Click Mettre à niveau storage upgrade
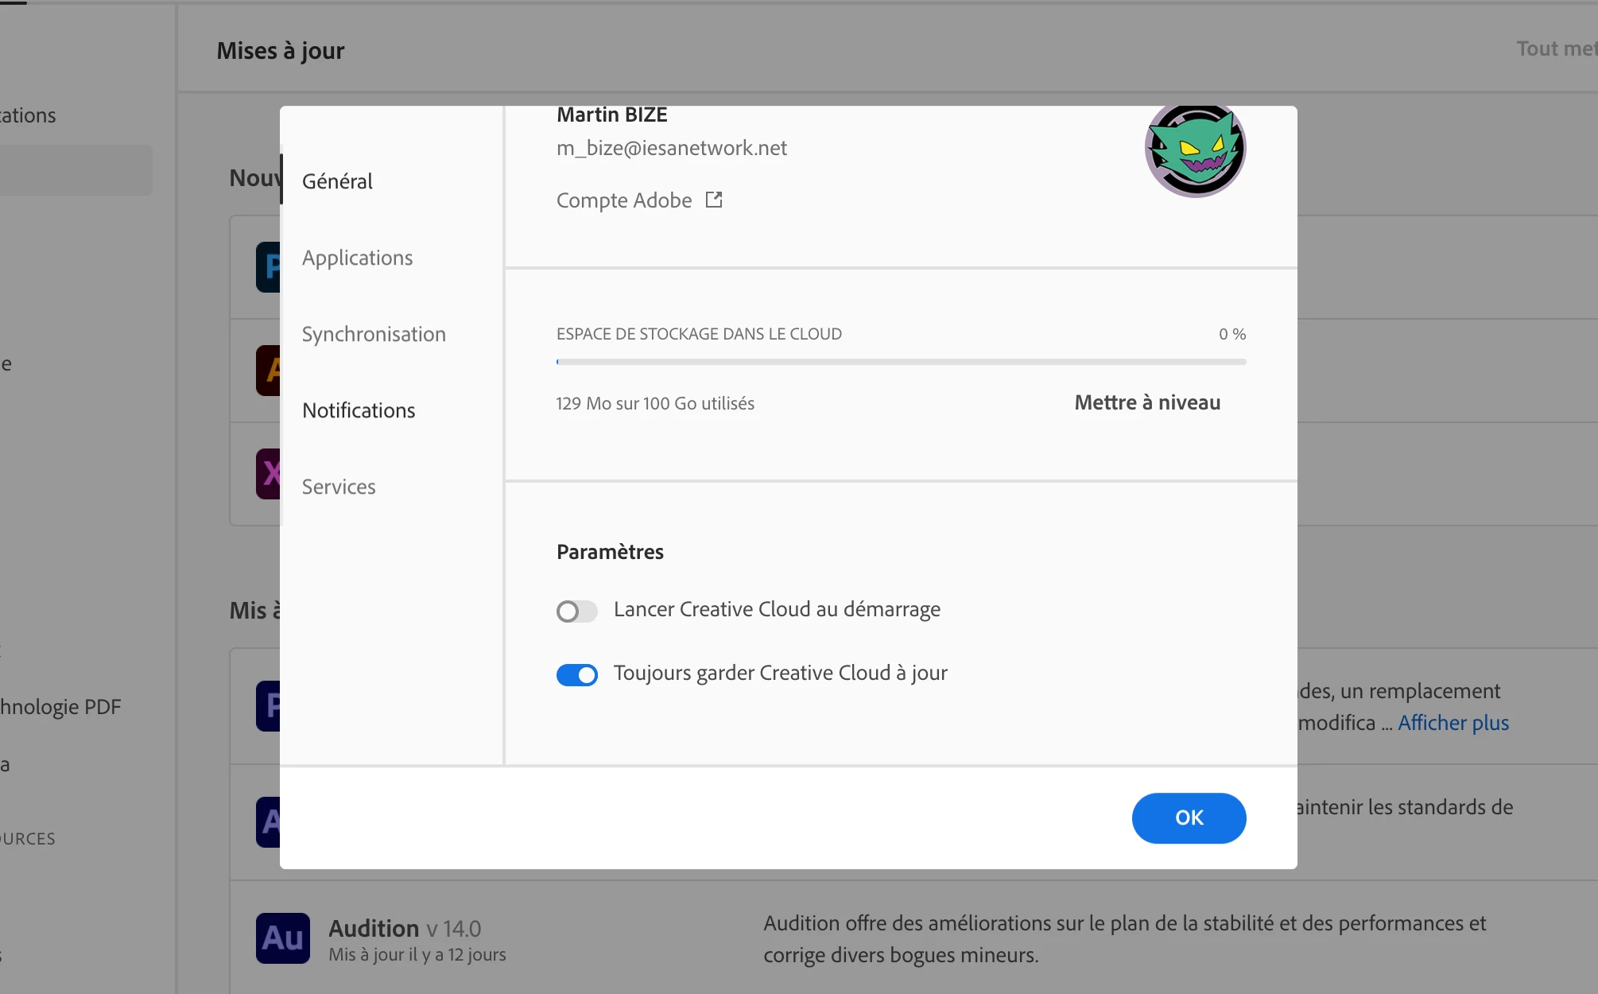Image resolution: width=1598 pixels, height=994 pixels. coord(1146,402)
